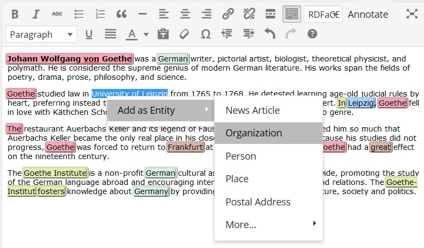Screen dimensions: 424x248
Task: Click the Johann Wolfgang von Goethe annotation
Action: [70, 59]
